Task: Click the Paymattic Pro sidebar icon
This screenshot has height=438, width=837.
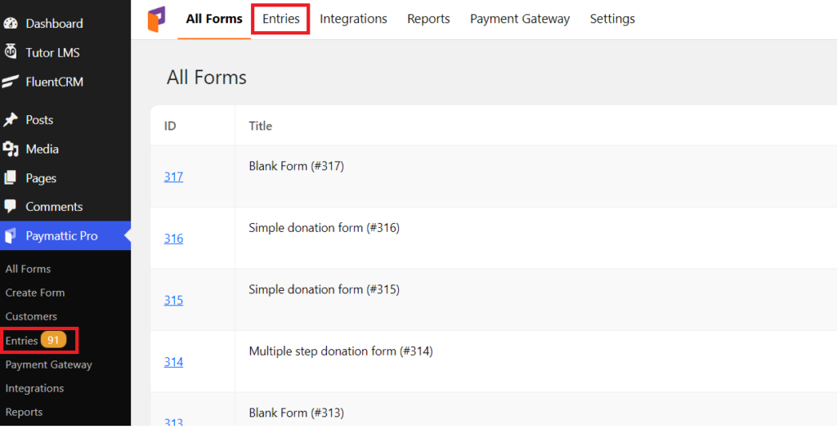Action: 10,236
